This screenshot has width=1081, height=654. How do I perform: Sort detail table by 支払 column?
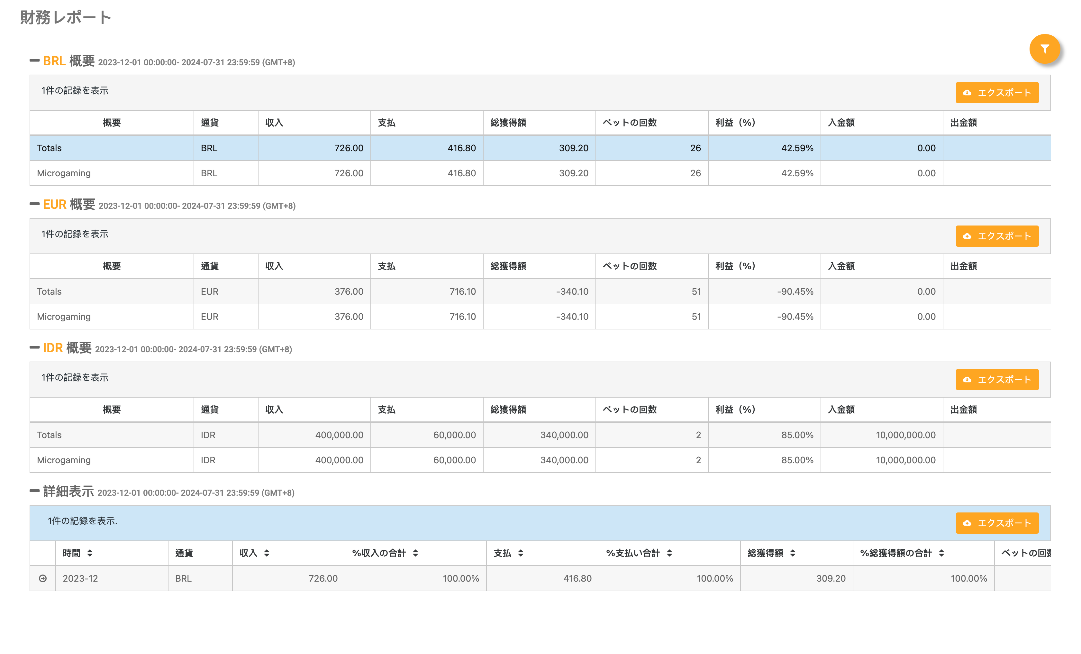pos(520,553)
